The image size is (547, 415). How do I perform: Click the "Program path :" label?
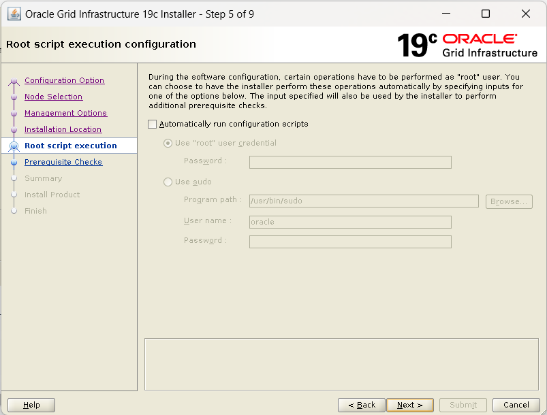tap(213, 199)
